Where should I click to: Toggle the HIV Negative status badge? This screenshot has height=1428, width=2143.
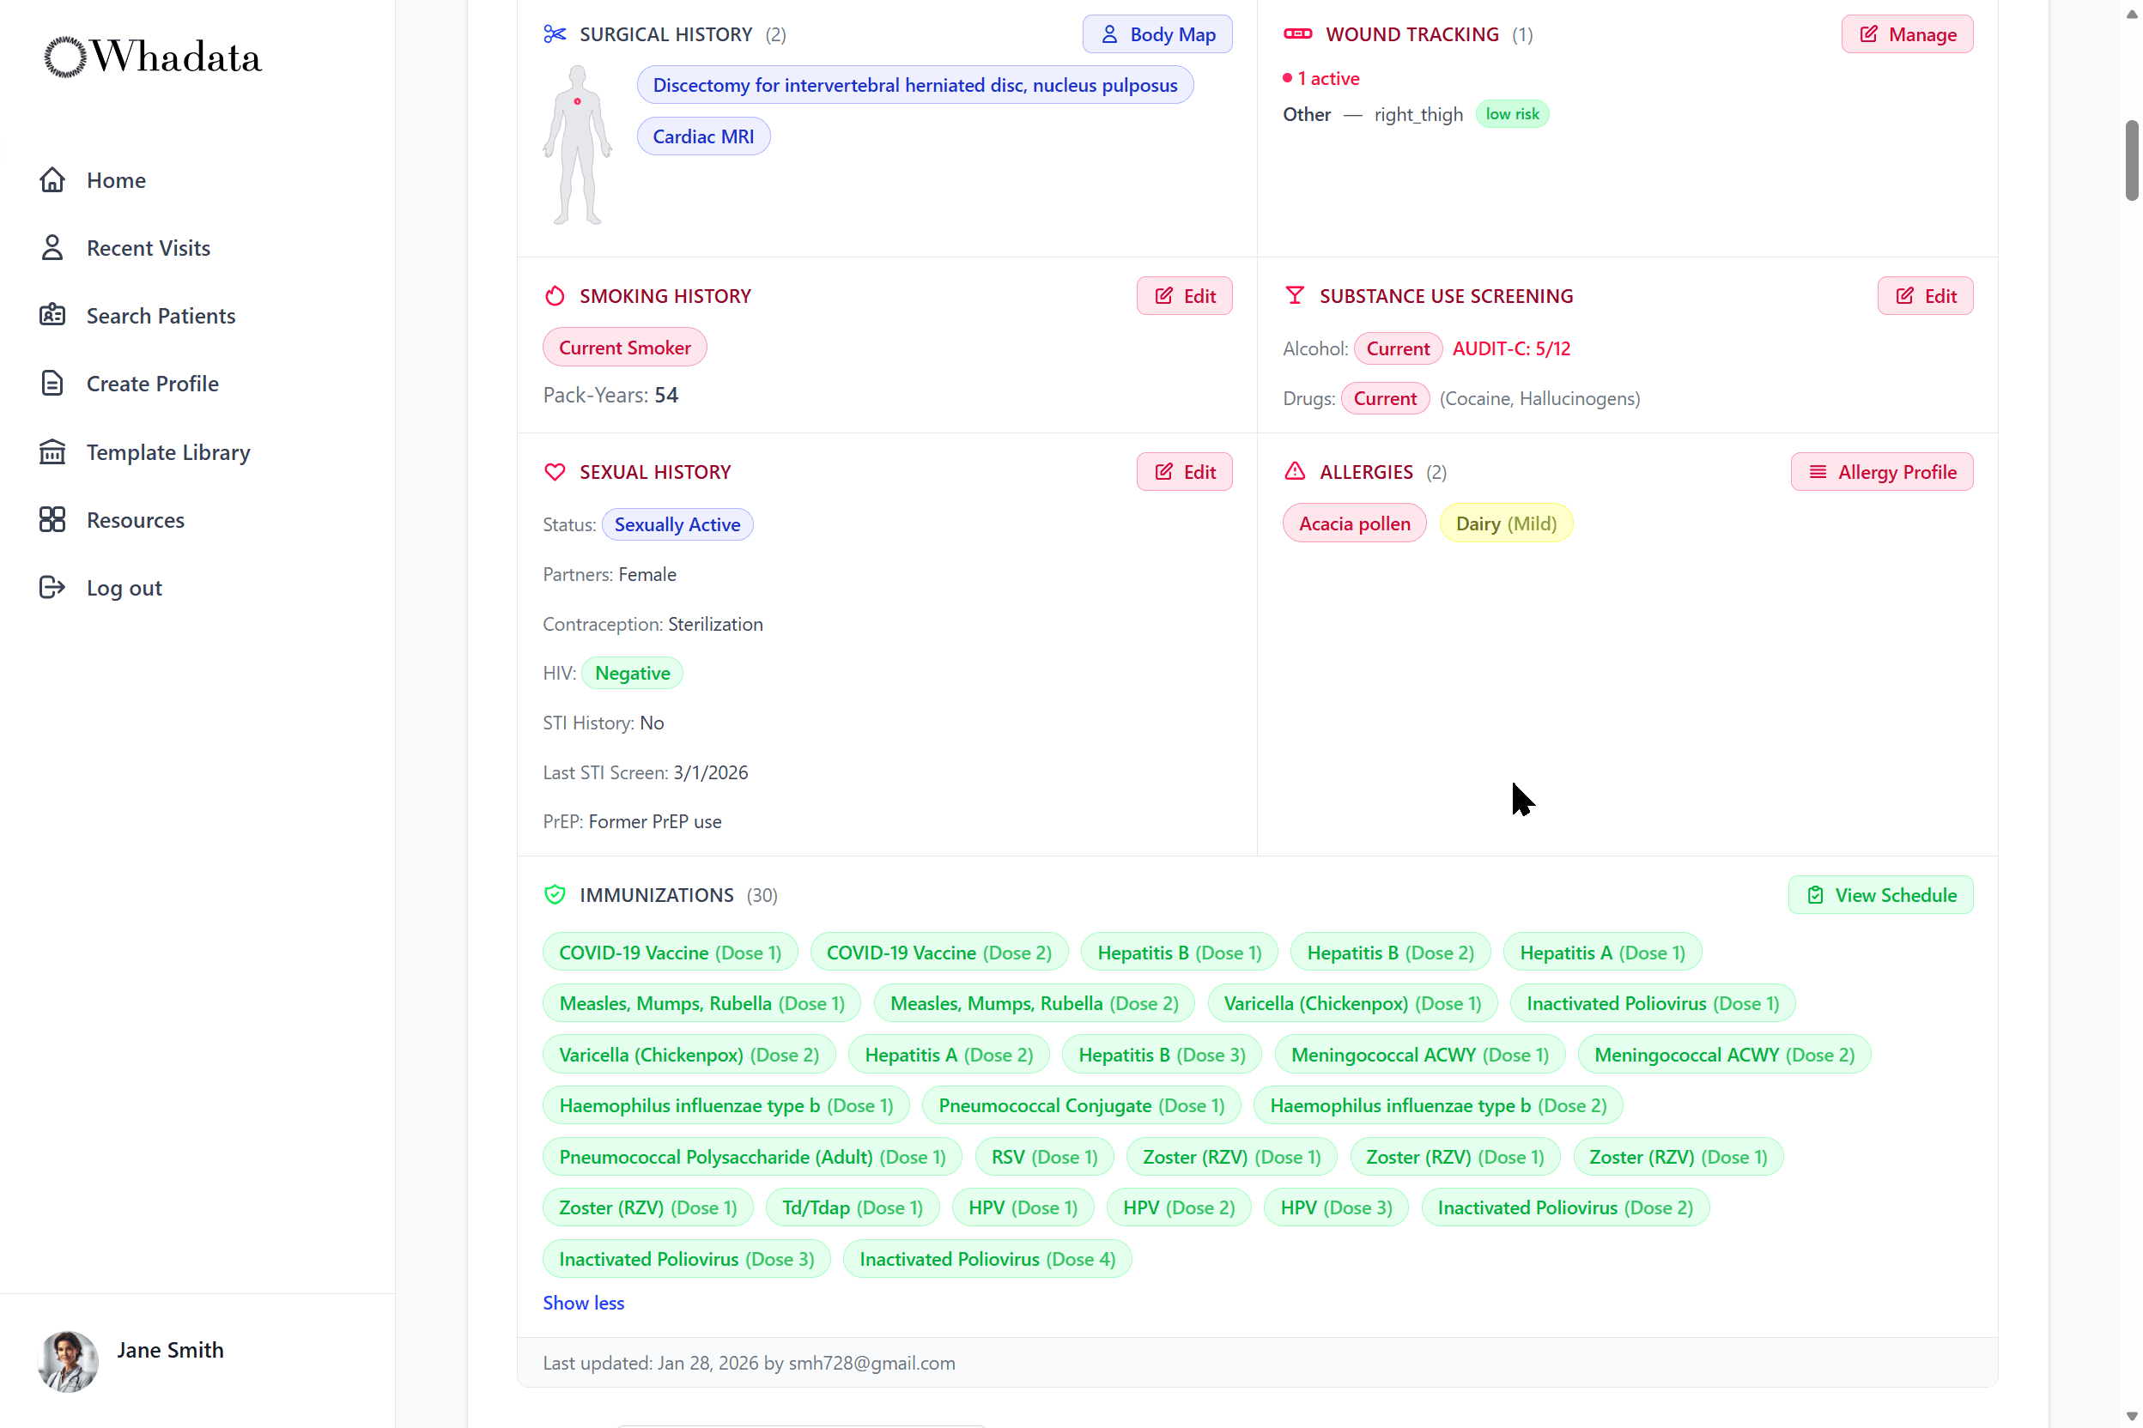(x=631, y=672)
